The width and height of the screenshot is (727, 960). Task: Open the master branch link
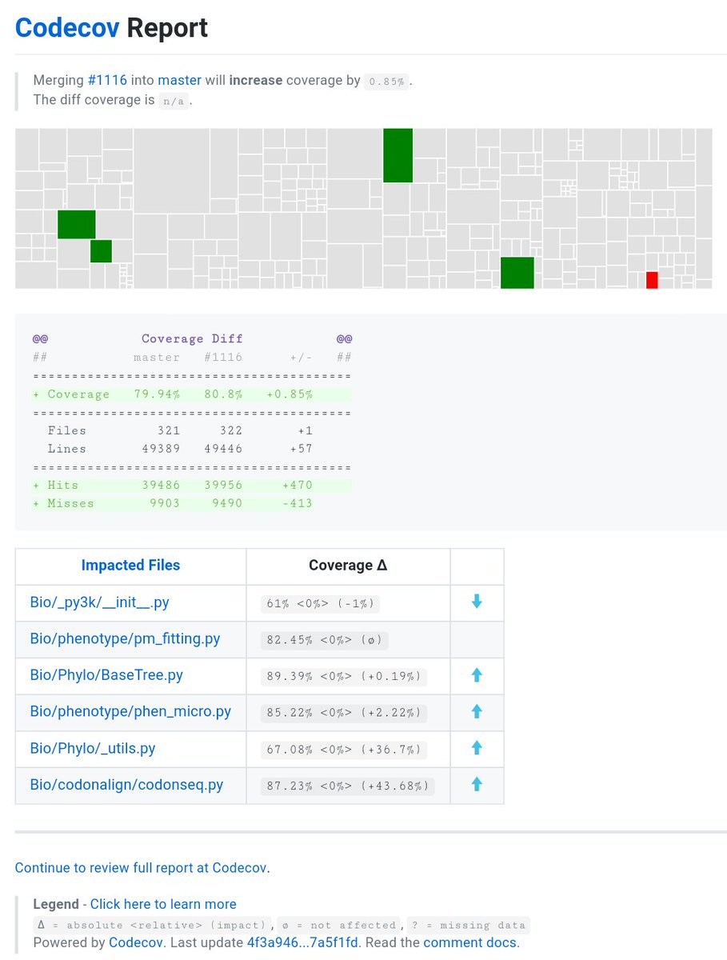point(180,81)
